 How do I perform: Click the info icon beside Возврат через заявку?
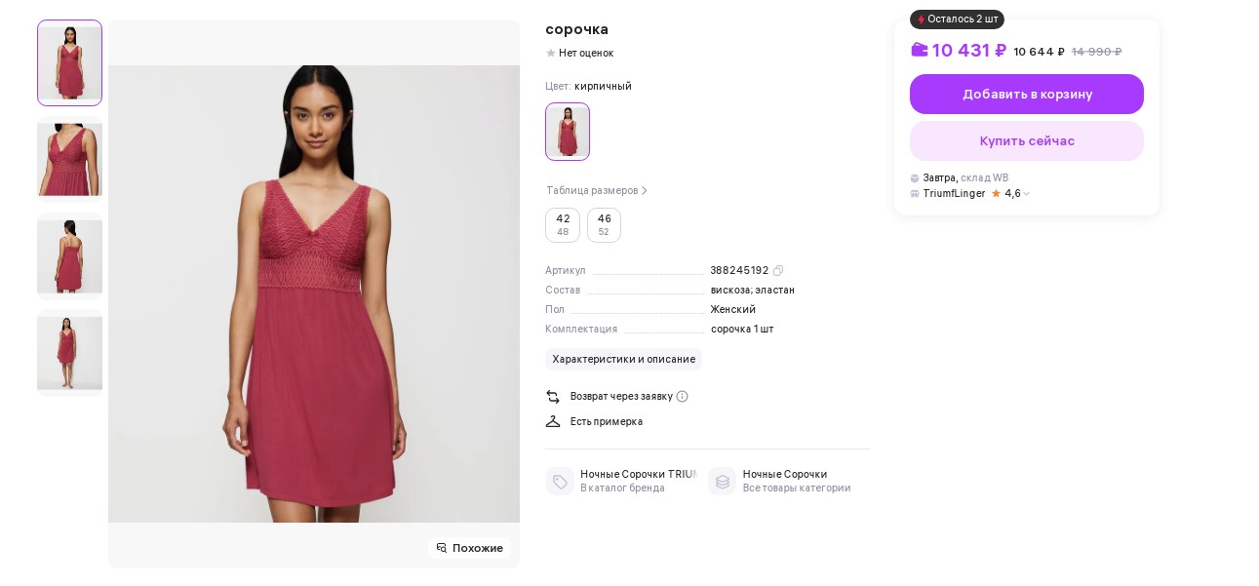coord(683,397)
